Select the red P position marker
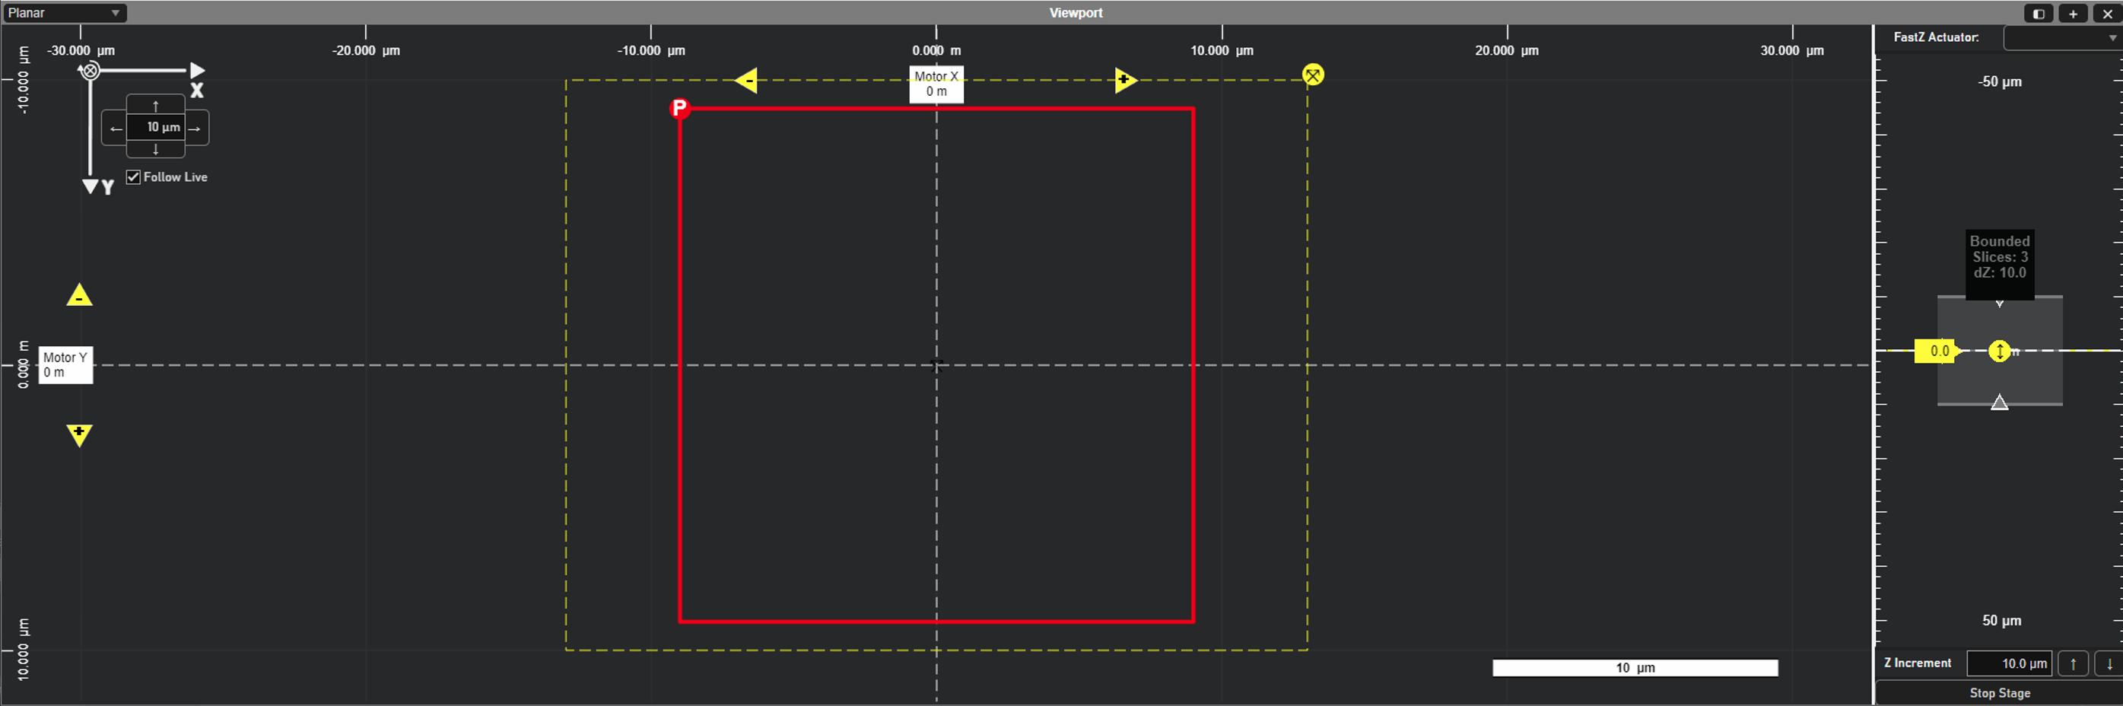Image resolution: width=2123 pixels, height=706 pixels. click(x=678, y=108)
